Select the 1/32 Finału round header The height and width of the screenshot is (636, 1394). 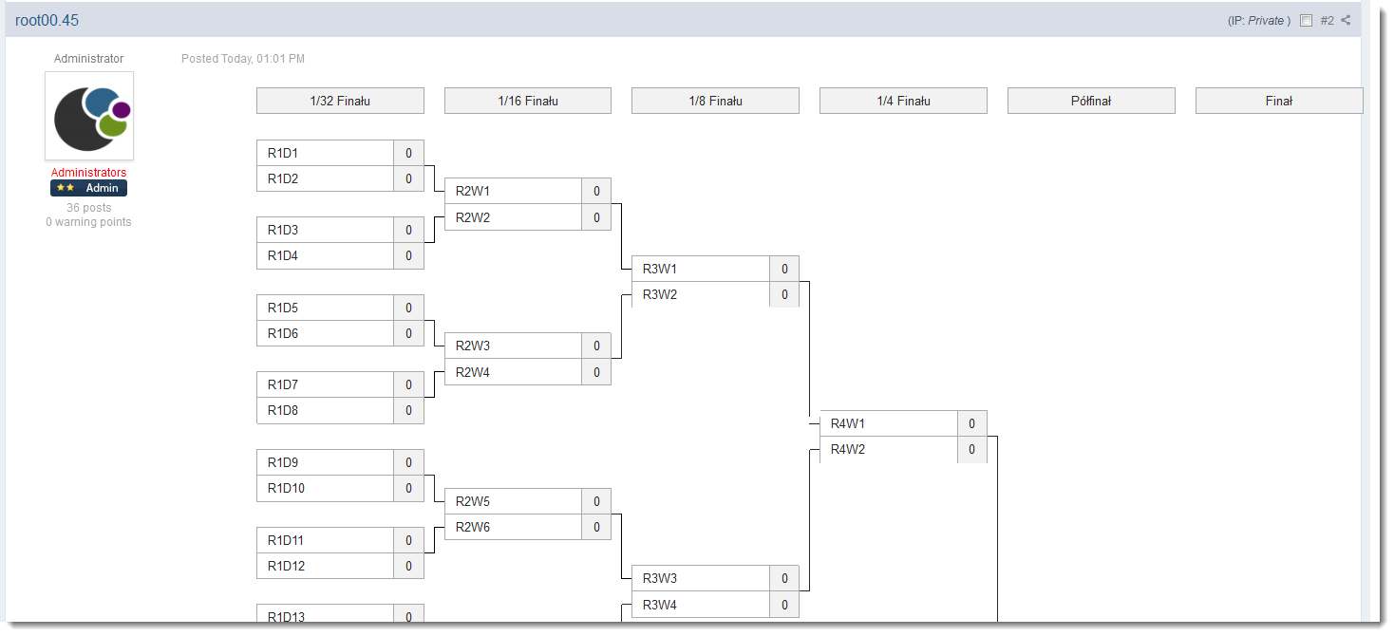click(340, 101)
